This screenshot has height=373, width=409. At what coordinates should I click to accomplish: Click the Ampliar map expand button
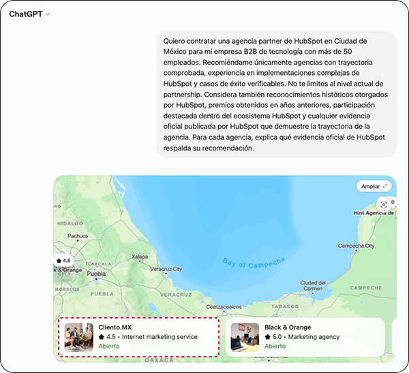click(x=374, y=186)
